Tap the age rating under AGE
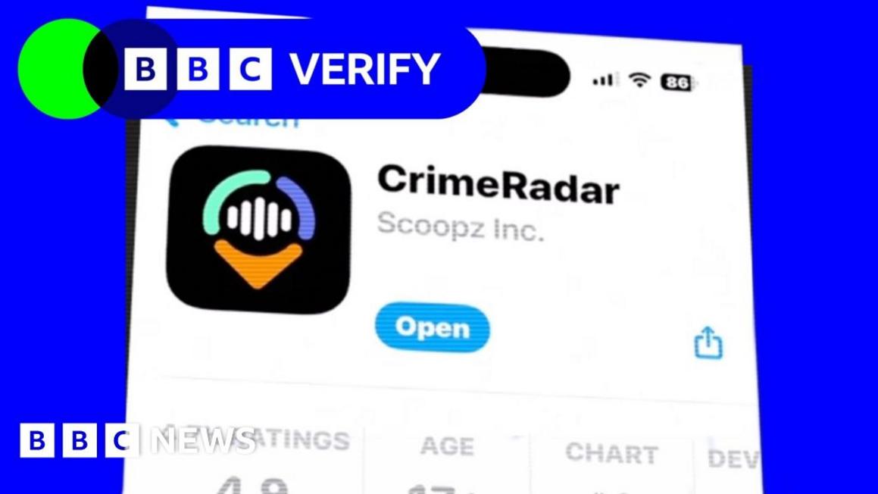 click(x=439, y=489)
